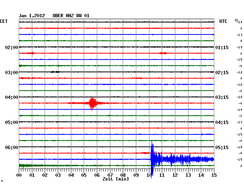Click the "DC" column header

(236, 20)
